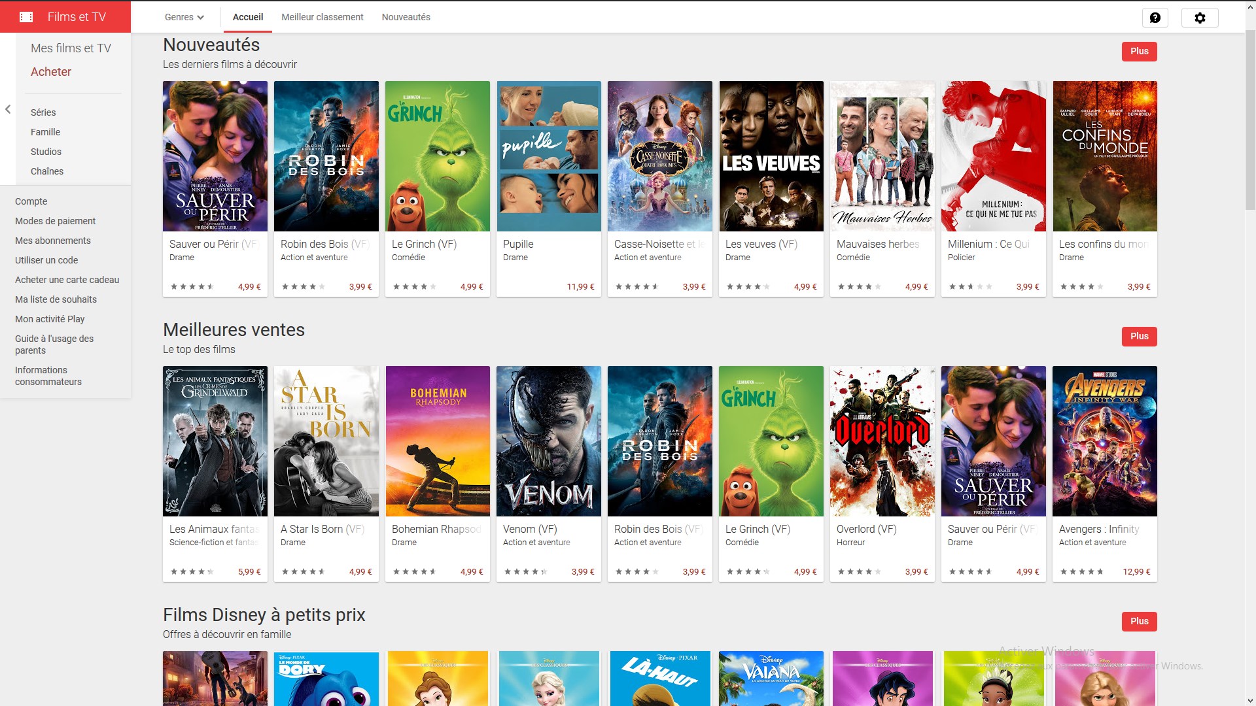Click Plus next to the Nouveautés section
Image resolution: width=1256 pixels, height=706 pixels.
[x=1139, y=51]
